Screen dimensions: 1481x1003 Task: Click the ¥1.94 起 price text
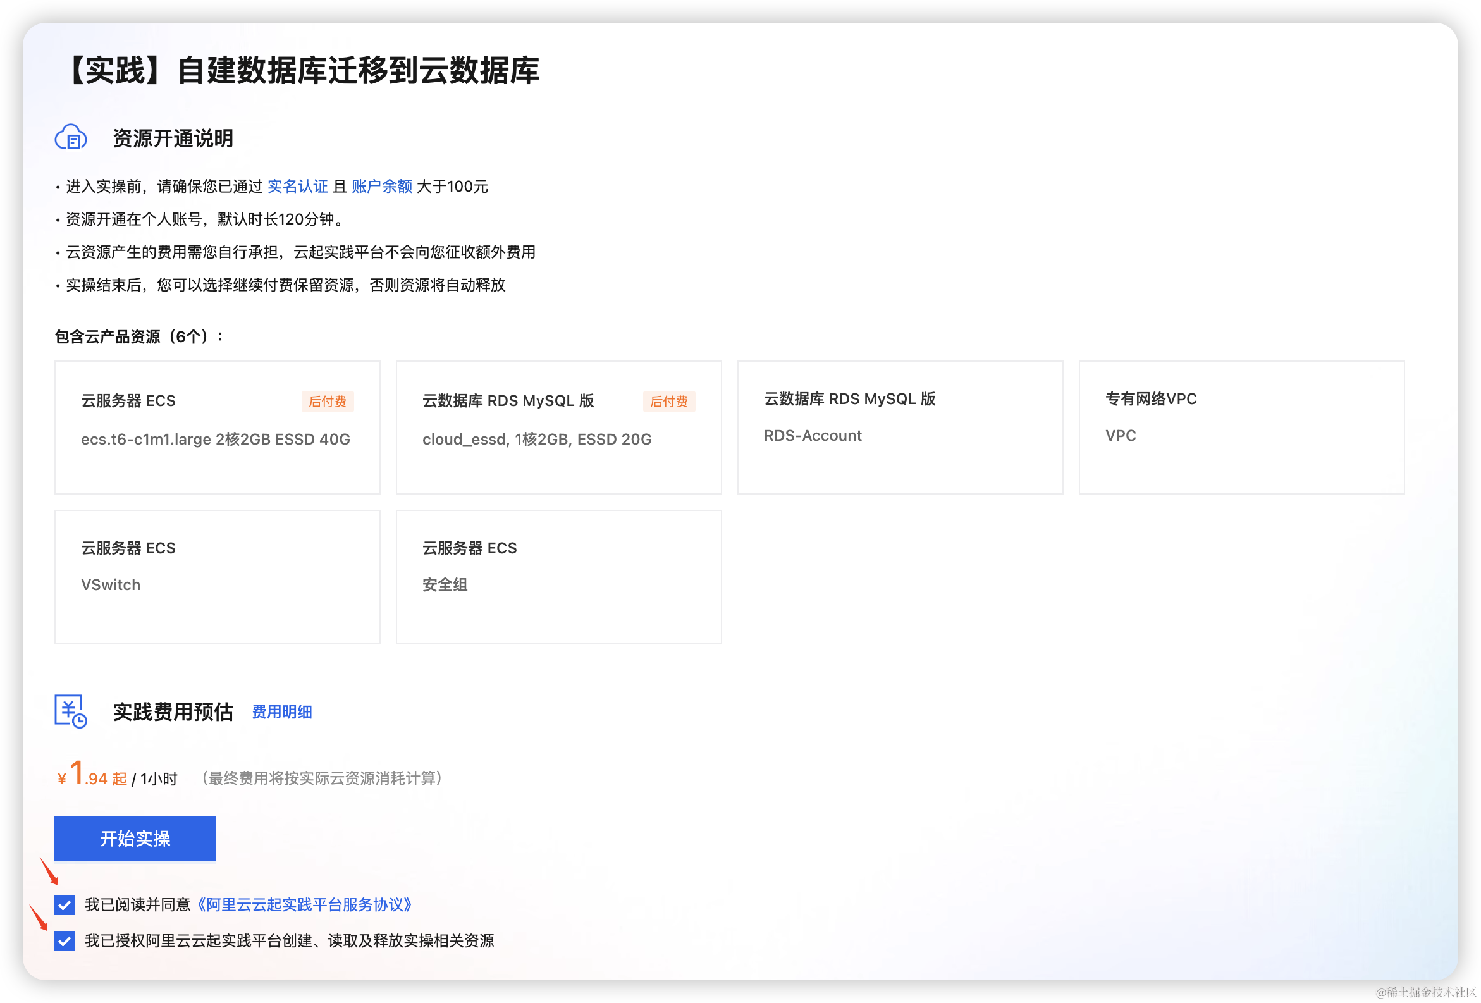(x=92, y=773)
